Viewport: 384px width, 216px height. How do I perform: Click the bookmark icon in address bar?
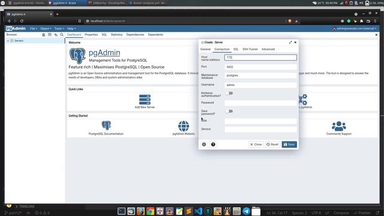[80, 21]
